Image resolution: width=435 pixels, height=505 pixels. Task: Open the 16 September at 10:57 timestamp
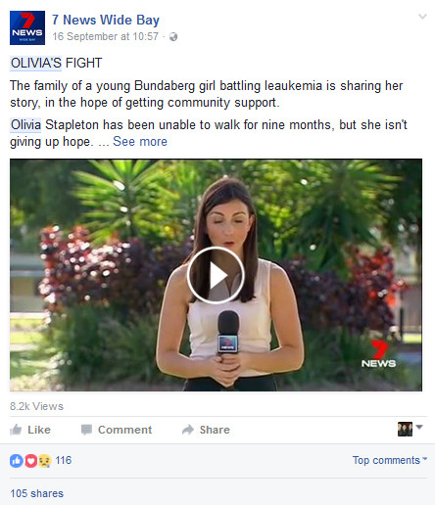tap(106, 36)
